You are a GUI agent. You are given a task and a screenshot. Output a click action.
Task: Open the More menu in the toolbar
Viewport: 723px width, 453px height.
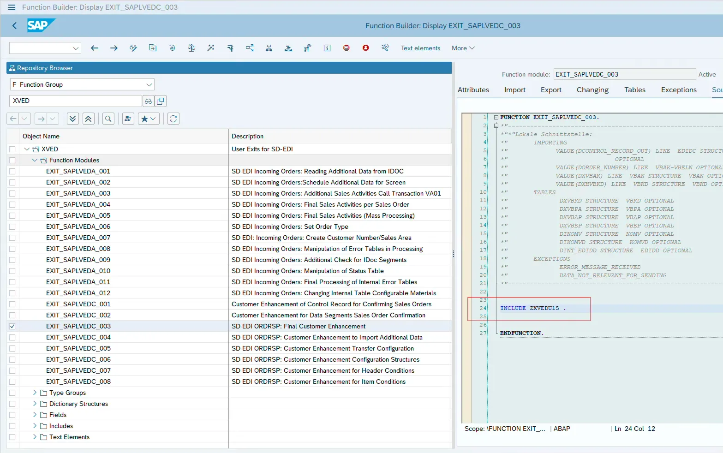point(463,48)
